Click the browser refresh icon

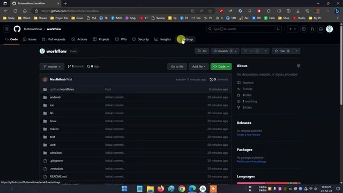pyautogui.click(x=16, y=11)
